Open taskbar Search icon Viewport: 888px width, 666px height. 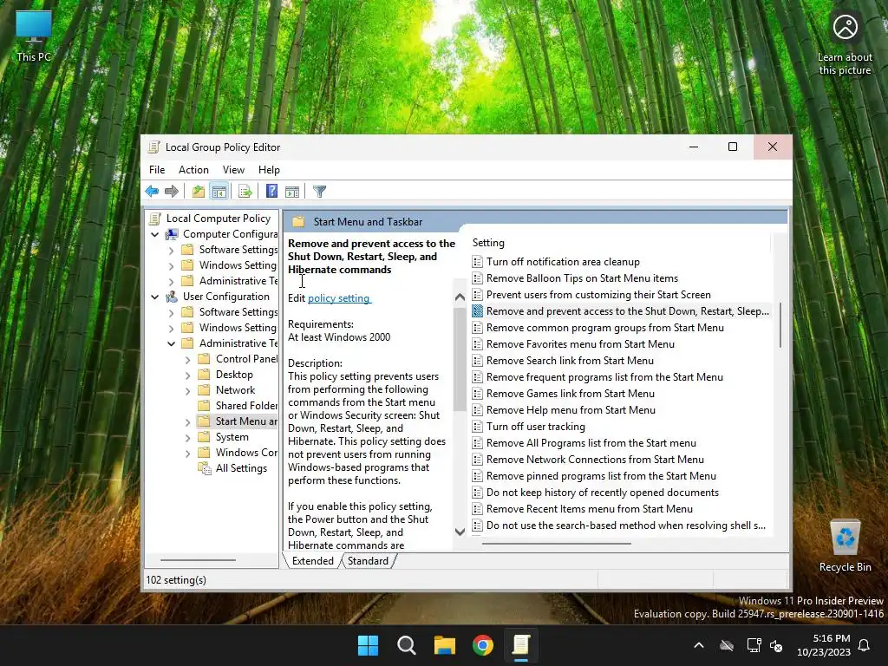407,645
